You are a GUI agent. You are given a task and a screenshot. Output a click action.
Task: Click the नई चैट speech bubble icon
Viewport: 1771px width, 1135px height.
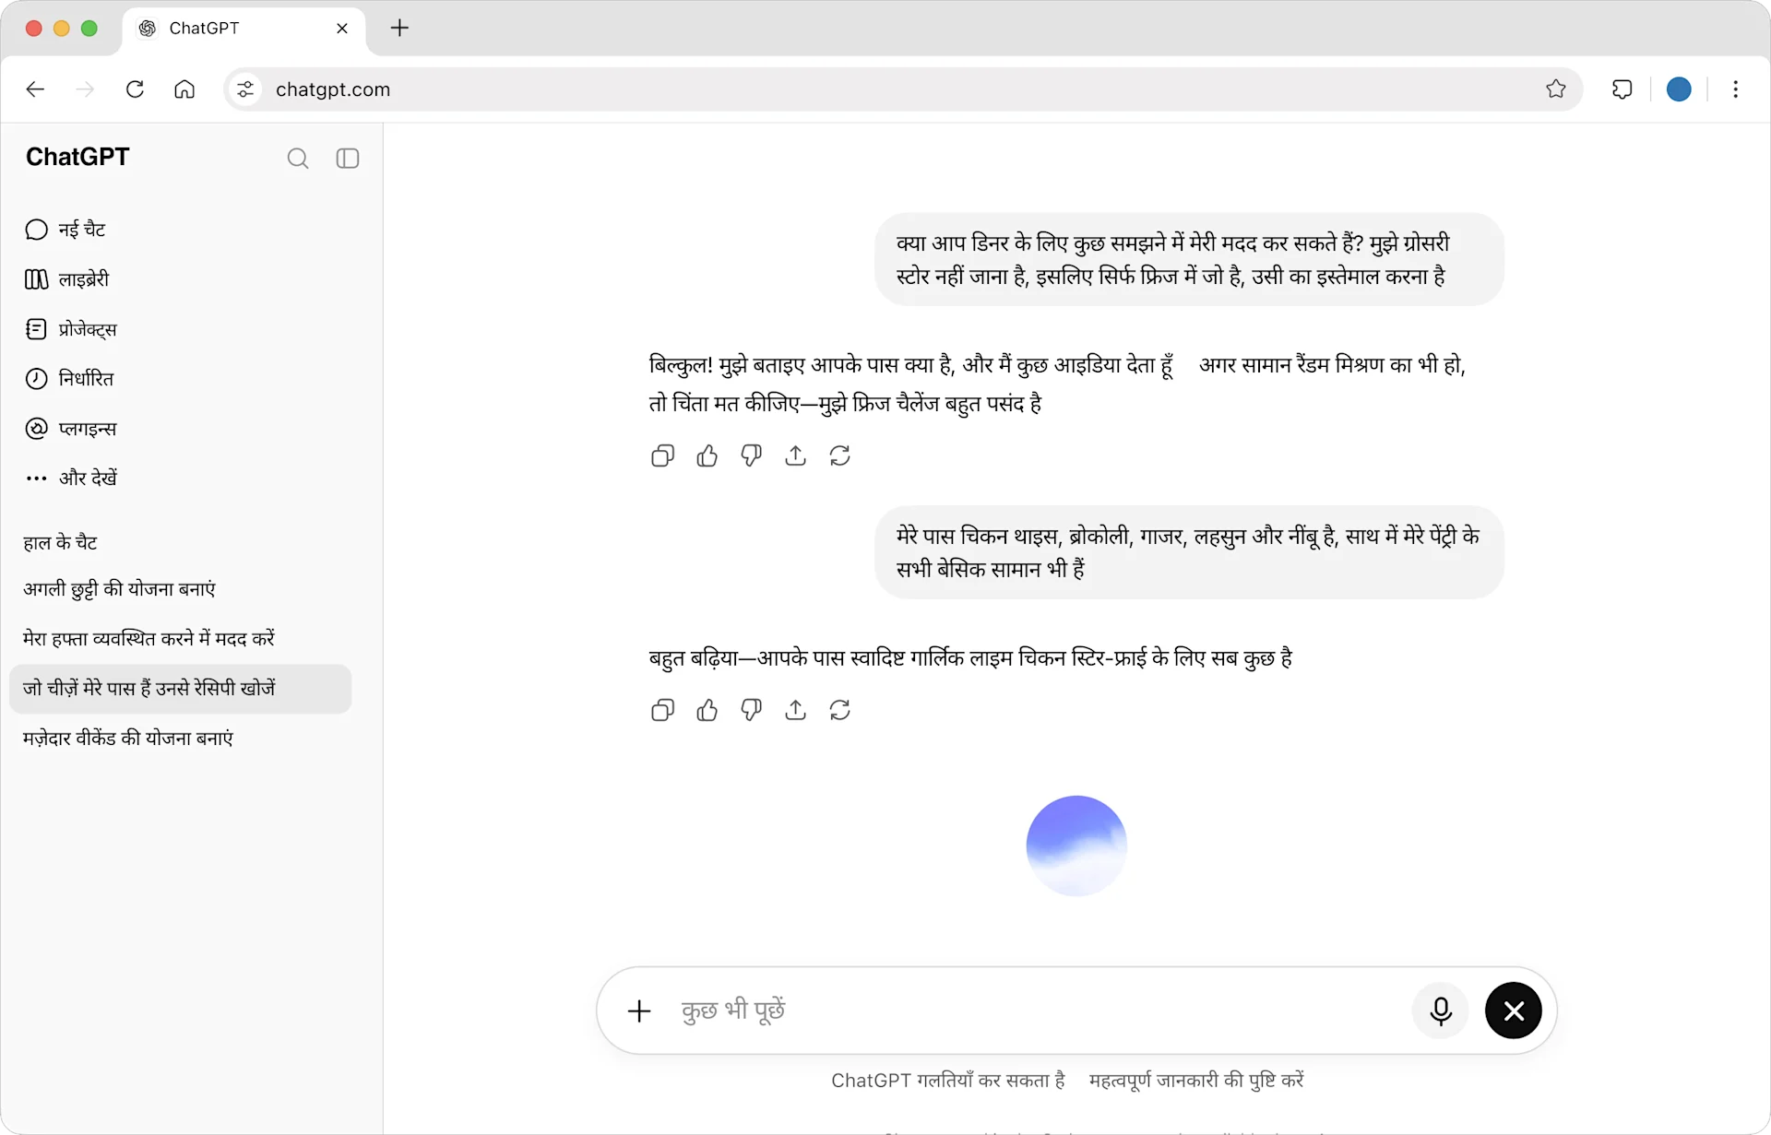[x=36, y=230]
